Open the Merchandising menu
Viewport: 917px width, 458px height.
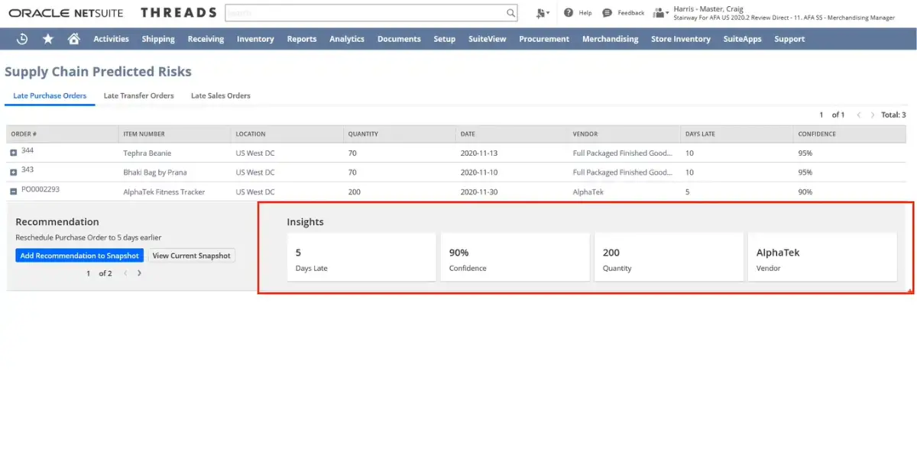point(610,39)
